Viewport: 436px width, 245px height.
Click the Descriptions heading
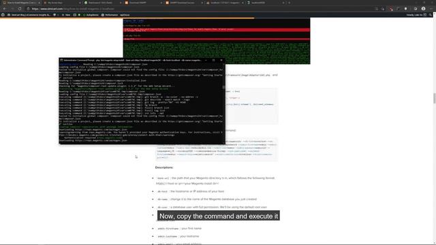164,167
